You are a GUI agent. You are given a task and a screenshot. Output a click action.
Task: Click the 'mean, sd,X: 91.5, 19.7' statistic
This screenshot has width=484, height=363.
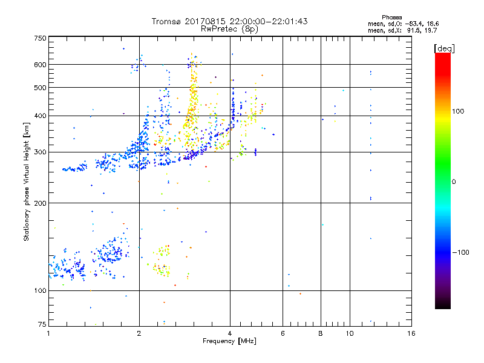(x=402, y=30)
